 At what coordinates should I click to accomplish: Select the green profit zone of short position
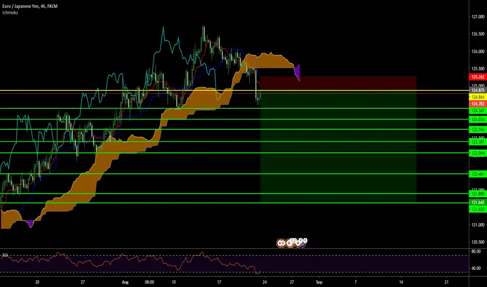[x=338, y=147]
